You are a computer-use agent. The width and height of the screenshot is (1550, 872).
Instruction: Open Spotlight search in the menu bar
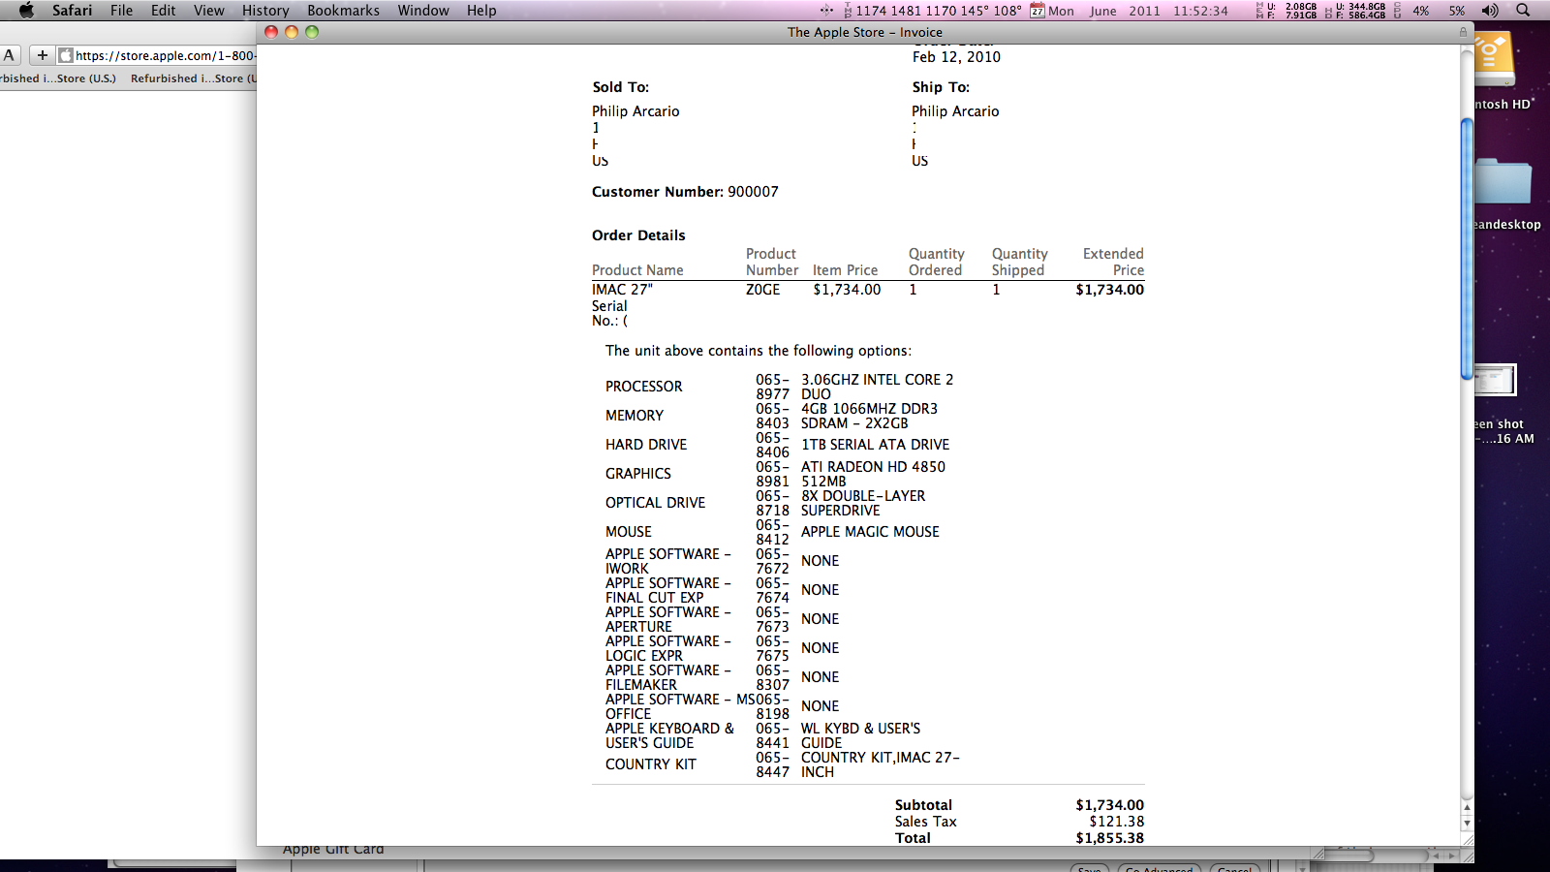coord(1523,11)
